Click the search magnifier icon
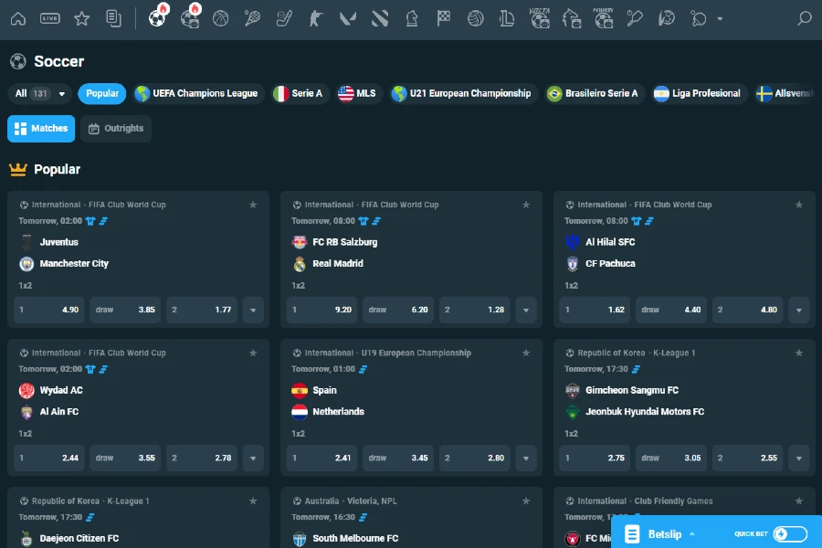This screenshot has height=548, width=822. (x=803, y=16)
